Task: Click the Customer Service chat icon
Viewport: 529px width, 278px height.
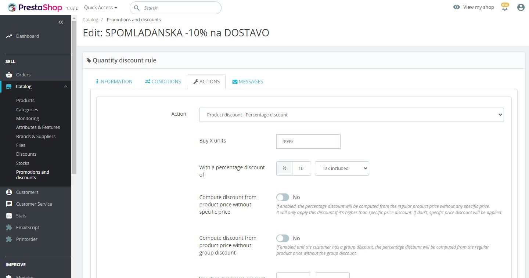Action: pyautogui.click(x=9, y=204)
